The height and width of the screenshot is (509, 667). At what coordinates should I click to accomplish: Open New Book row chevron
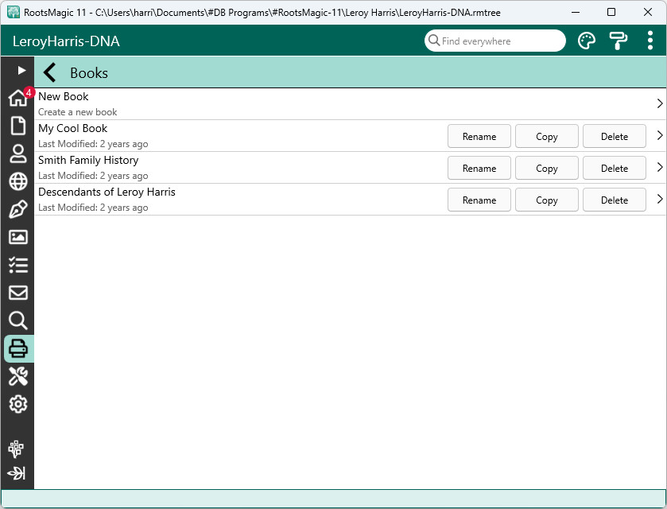click(x=659, y=103)
